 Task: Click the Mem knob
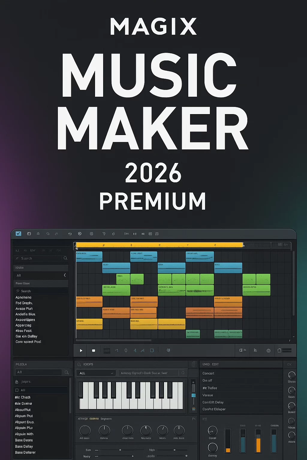[x=162, y=431]
